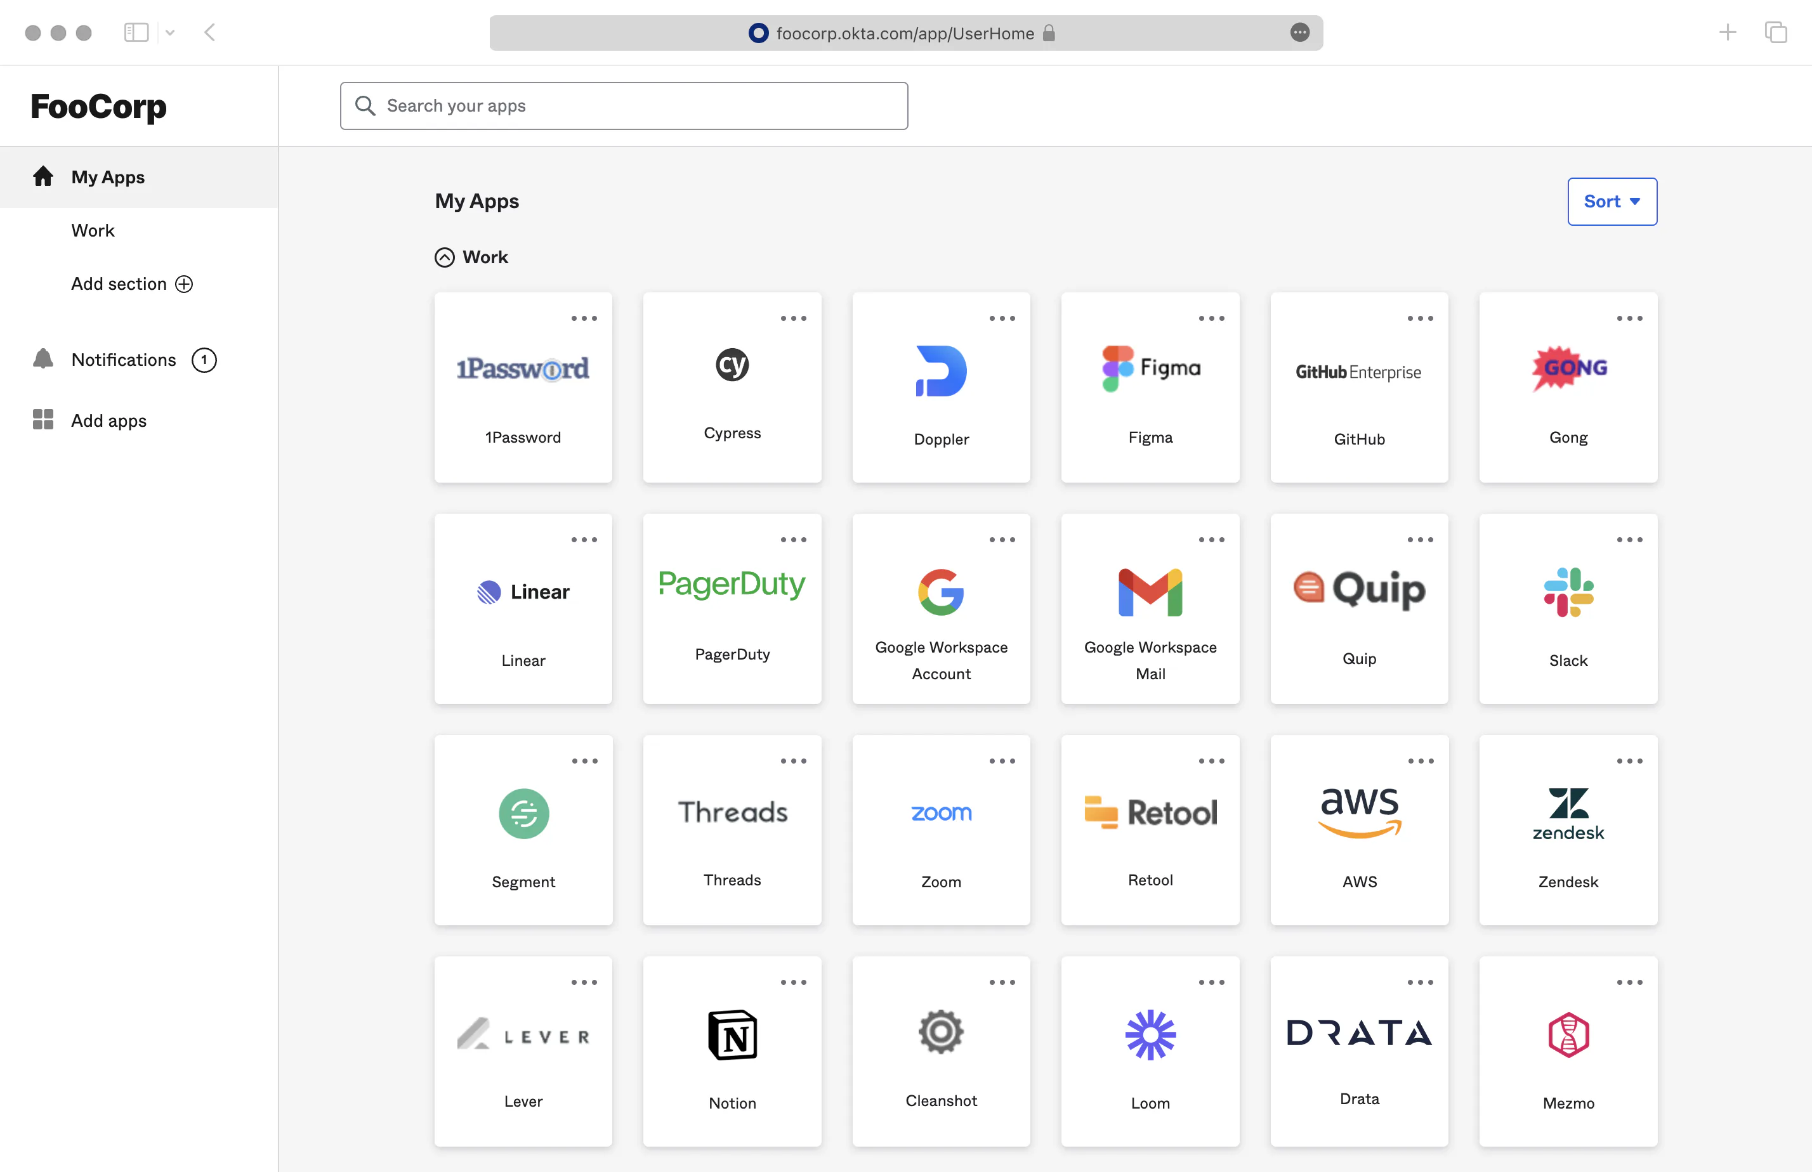Click the browser address bar
1812x1172 pixels.
click(x=906, y=33)
